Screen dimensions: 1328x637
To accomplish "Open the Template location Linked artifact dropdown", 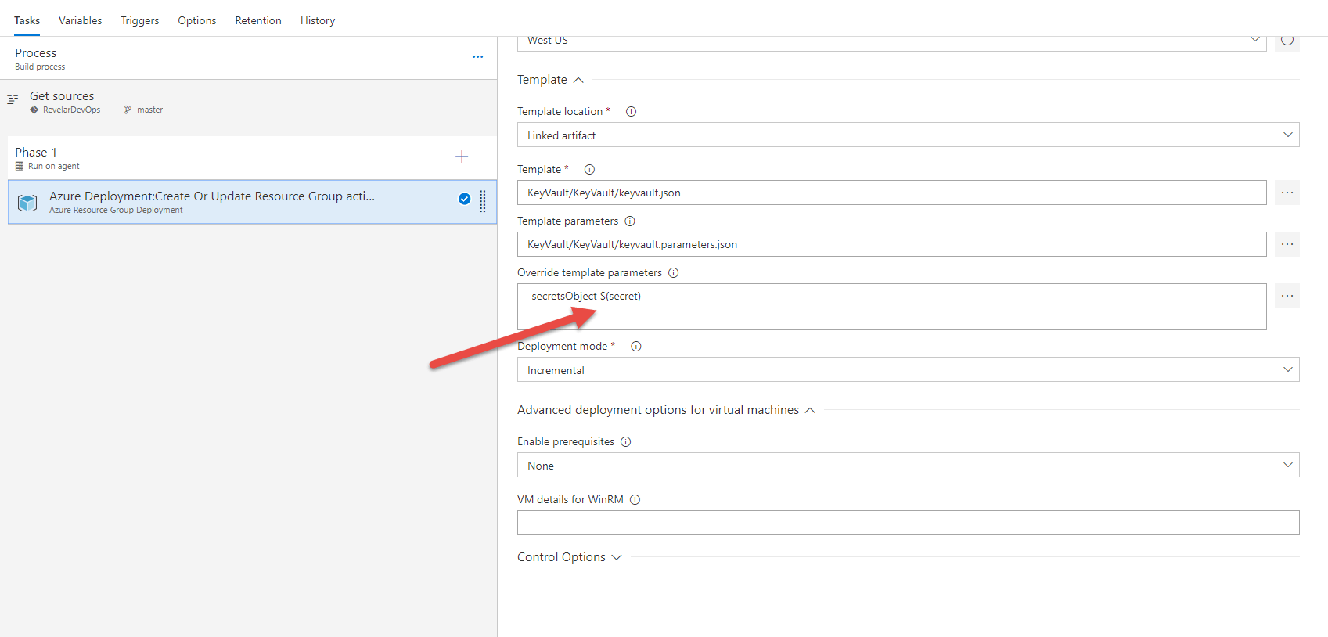I will [909, 135].
